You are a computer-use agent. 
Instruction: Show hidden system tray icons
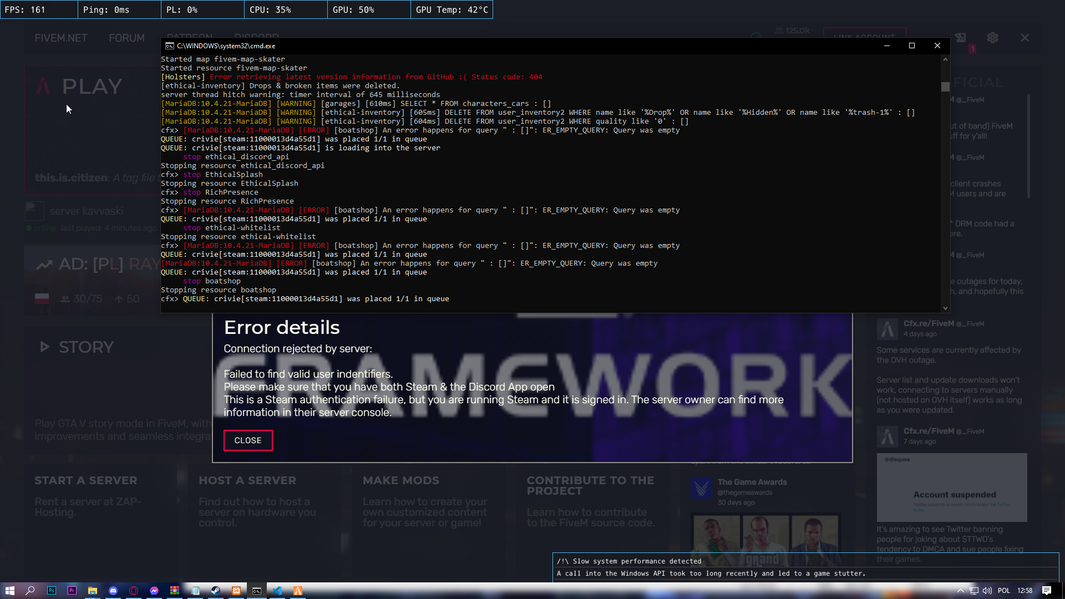960,591
